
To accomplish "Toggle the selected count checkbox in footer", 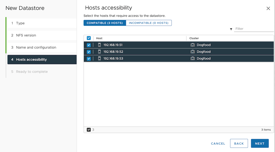I will coord(89,130).
